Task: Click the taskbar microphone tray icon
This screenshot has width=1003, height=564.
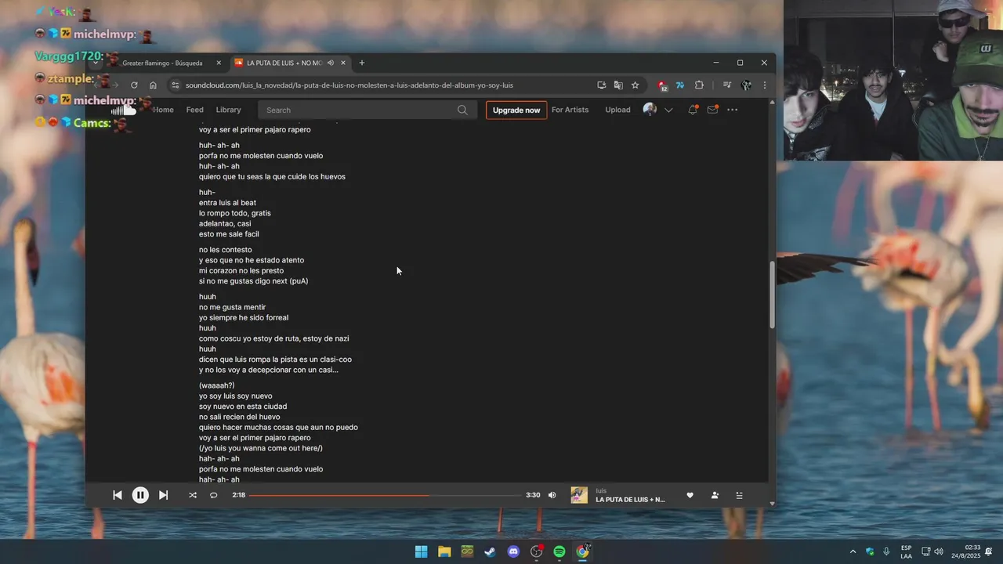Action: 886,551
